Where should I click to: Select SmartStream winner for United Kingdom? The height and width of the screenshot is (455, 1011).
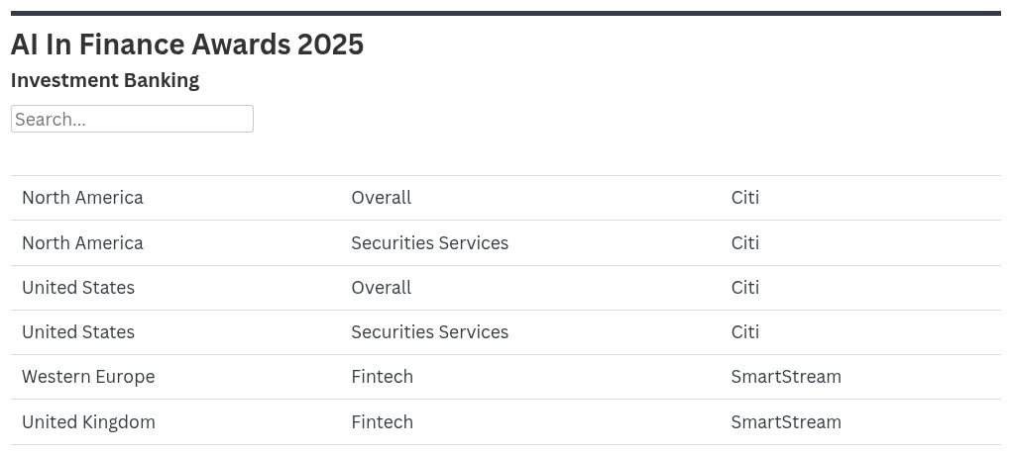click(x=785, y=422)
